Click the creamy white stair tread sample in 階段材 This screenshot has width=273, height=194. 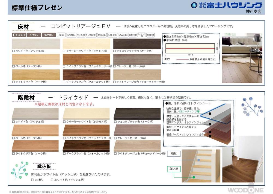click(x=86, y=114)
